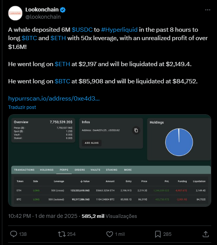Click the blue verified badge
Viewport: 217px width, 245px height.
pyautogui.click(x=63, y=10)
